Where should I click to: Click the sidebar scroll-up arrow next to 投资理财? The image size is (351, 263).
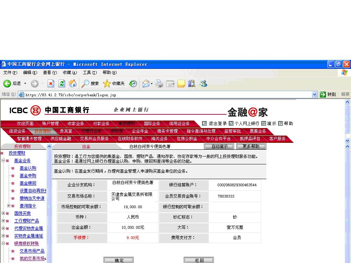(x=49, y=147)
